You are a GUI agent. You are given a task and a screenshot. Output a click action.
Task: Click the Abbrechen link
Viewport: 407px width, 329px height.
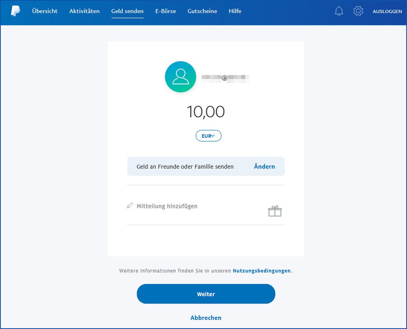206,318
